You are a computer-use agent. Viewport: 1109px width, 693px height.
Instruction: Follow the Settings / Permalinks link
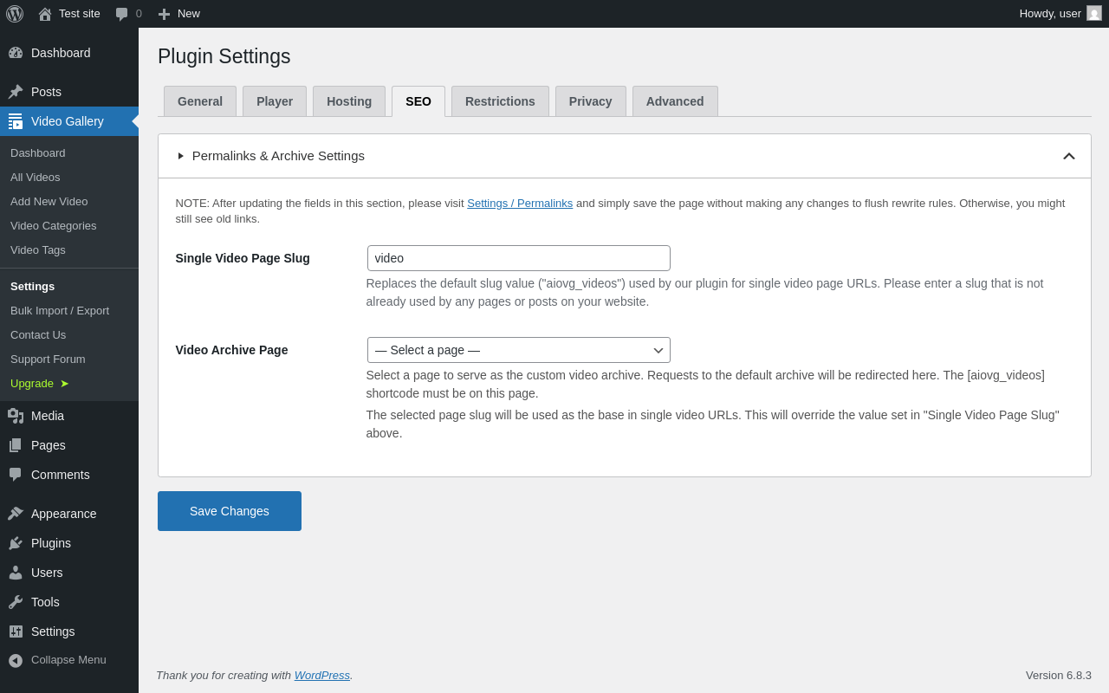[x=520, y=204]
